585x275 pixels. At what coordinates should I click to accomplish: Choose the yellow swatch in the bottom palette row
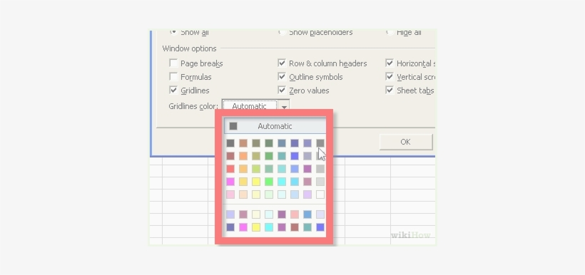point(256,227)
